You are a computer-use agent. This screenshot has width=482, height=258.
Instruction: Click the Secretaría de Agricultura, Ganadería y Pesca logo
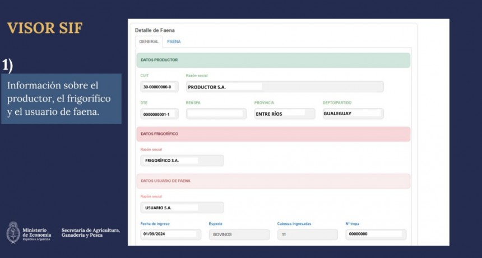click(x=91, y=233)
